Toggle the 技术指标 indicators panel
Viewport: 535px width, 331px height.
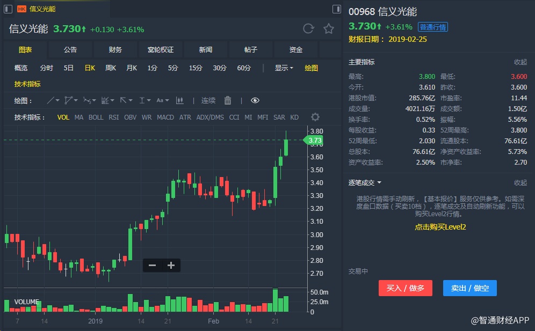pyautogui.click(x=27, y=84)
